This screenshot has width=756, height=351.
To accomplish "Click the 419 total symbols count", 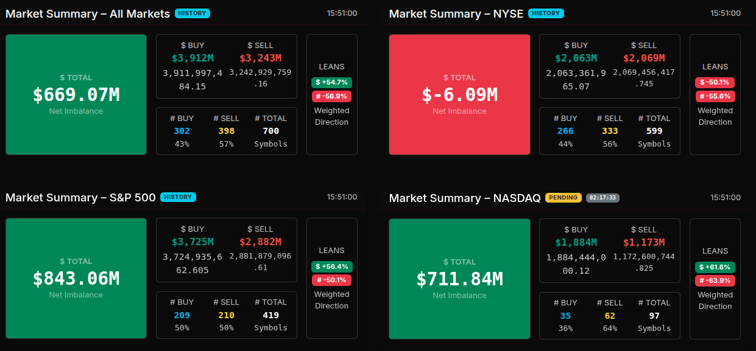I will coord(270,315).
